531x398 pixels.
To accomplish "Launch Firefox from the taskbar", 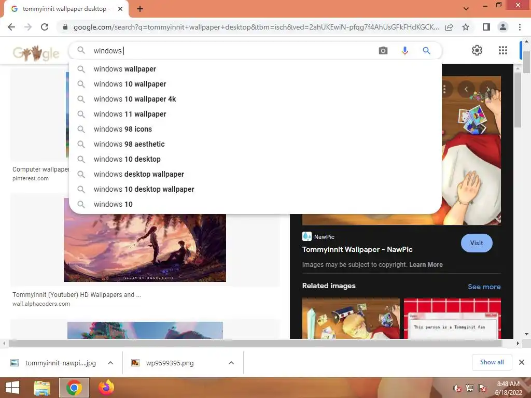I will (x=106, y=388).
